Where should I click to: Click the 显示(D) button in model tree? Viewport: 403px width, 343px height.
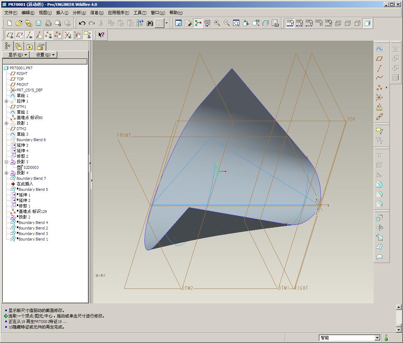coord(16,55)
